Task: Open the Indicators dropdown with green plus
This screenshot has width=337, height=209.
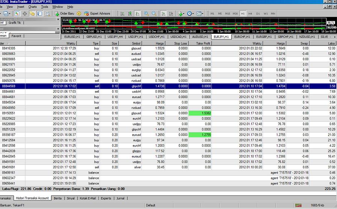Action: (x=181, y=14)
